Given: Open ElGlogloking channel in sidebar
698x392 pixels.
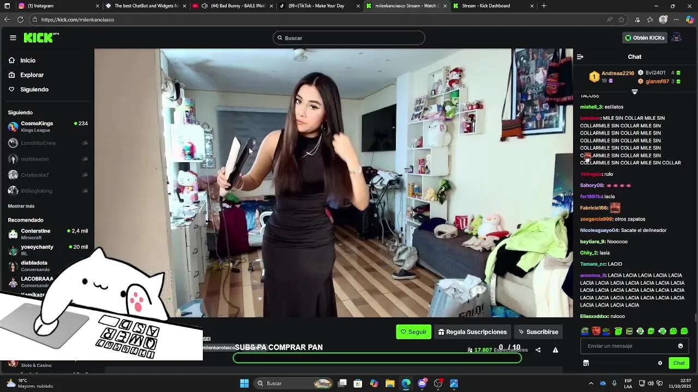Looking at the screenshot, I should (x=48, y=191).
